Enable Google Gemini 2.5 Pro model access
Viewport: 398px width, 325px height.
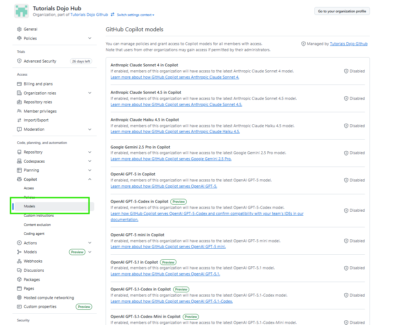(x=354, y=153)
